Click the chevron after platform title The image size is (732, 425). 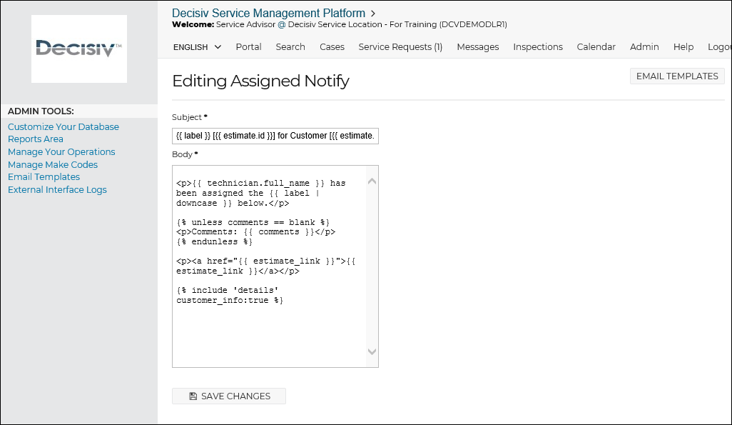tap(373, 14)
